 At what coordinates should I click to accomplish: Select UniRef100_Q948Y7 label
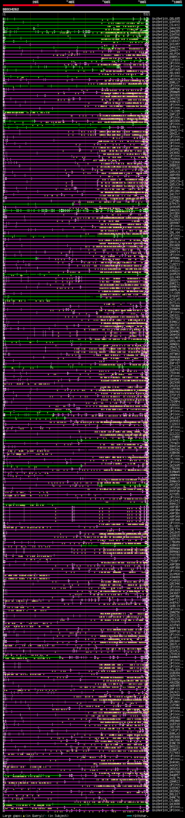click(166, 50)
